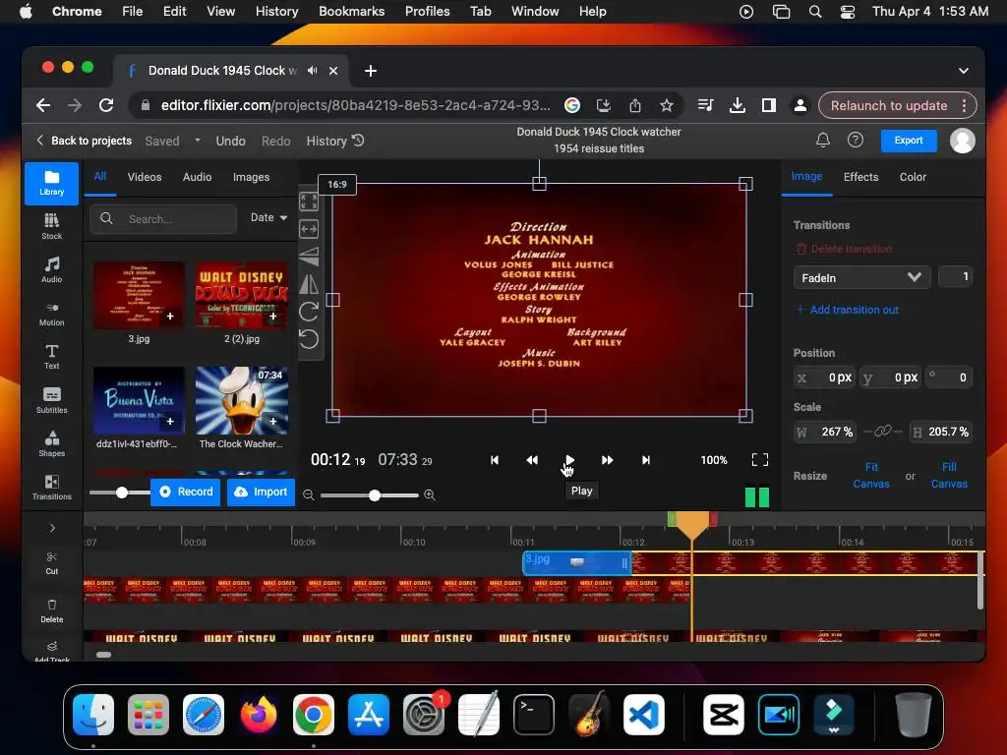Viewport: 1007px width, 755px height.
Task: Zoom out the timeline with minus magnifier
Action: coord(309,495)
